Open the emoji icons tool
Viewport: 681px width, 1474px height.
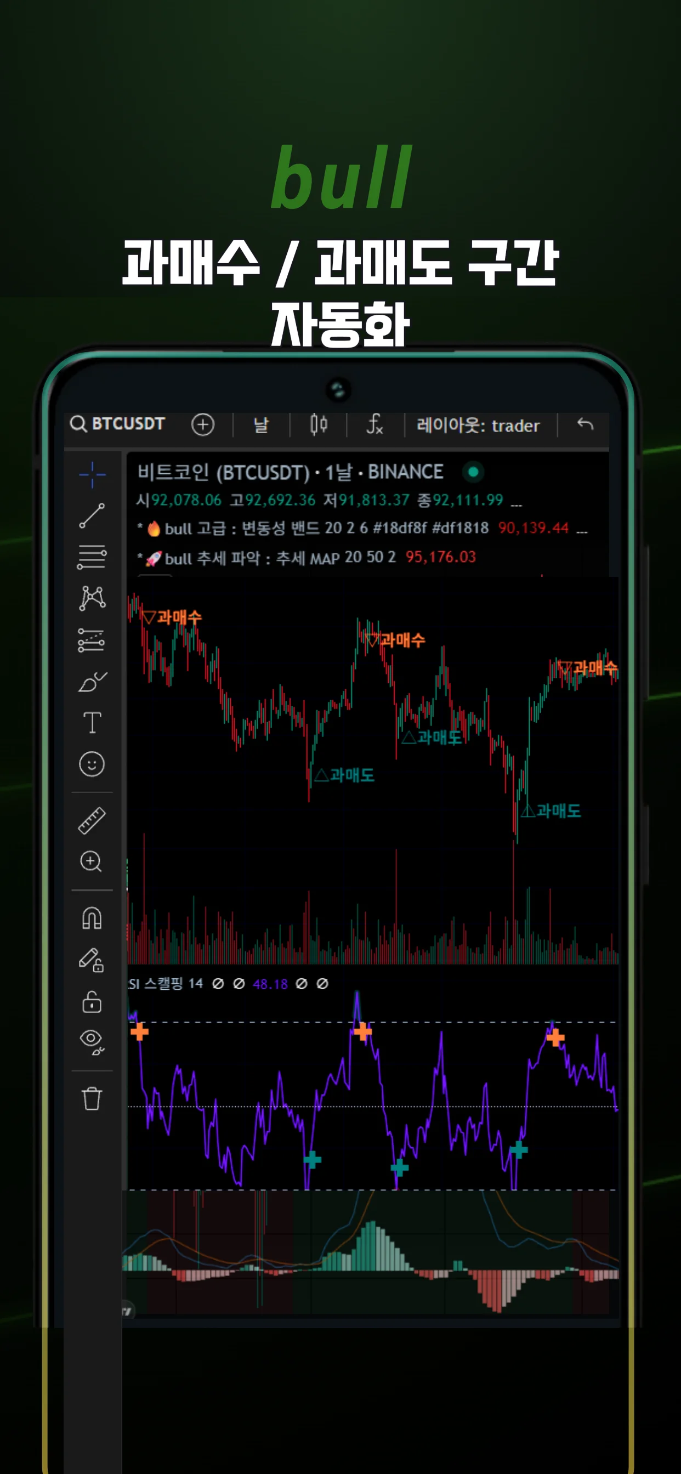click(x=92, y=764)
